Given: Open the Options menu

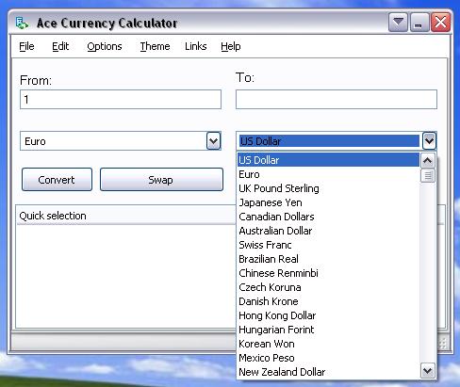Looking at the screenshot, I should point(105,46).
